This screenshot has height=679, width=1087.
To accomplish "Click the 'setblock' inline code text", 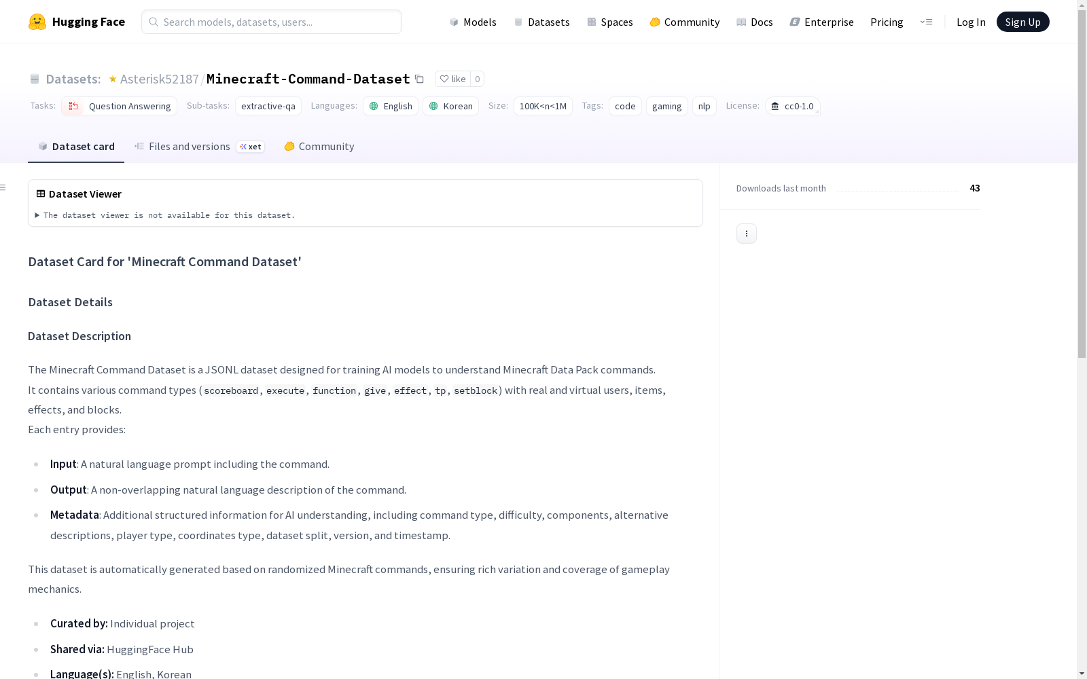I will tap(476, 390).
